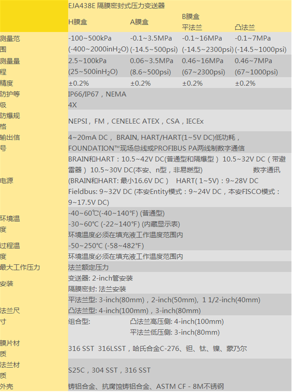
Task: Click the 0.06~3.5MPa span value
Action: click(x=151, y=61)
